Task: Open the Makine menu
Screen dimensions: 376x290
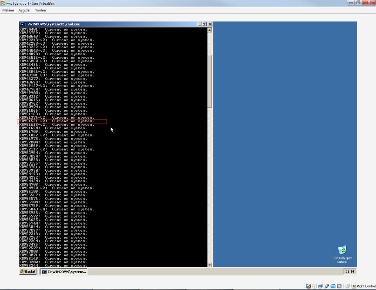Action: 8,10
